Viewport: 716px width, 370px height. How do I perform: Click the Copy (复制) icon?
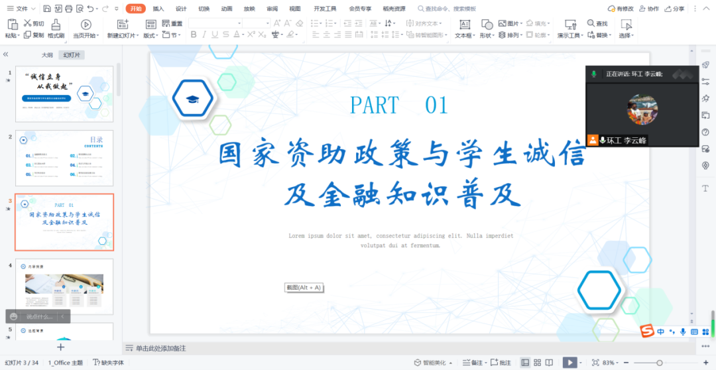(27, 34)
